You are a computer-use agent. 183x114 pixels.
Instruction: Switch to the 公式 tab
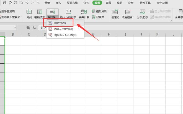tap(86, 3)
